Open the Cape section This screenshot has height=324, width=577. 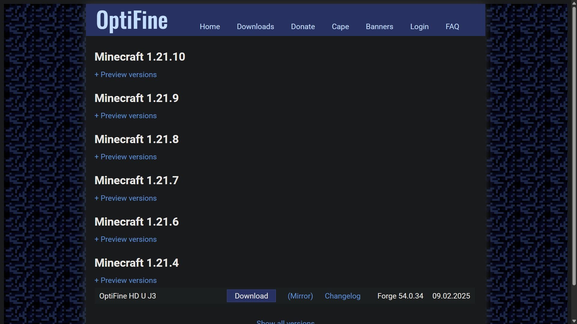click(x=340, y=27)
